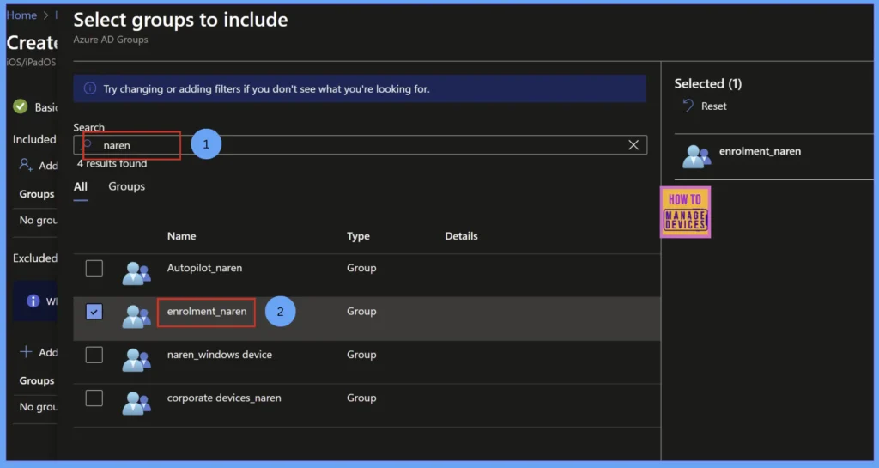Select the enrolment_naren name in results
The image size is (879, 468).
click(207, 311)
